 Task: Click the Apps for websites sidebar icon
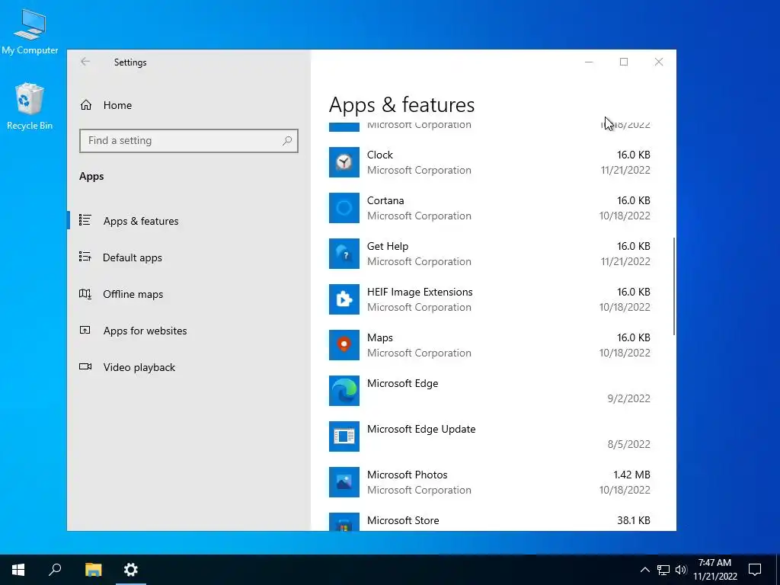(85, 331)
